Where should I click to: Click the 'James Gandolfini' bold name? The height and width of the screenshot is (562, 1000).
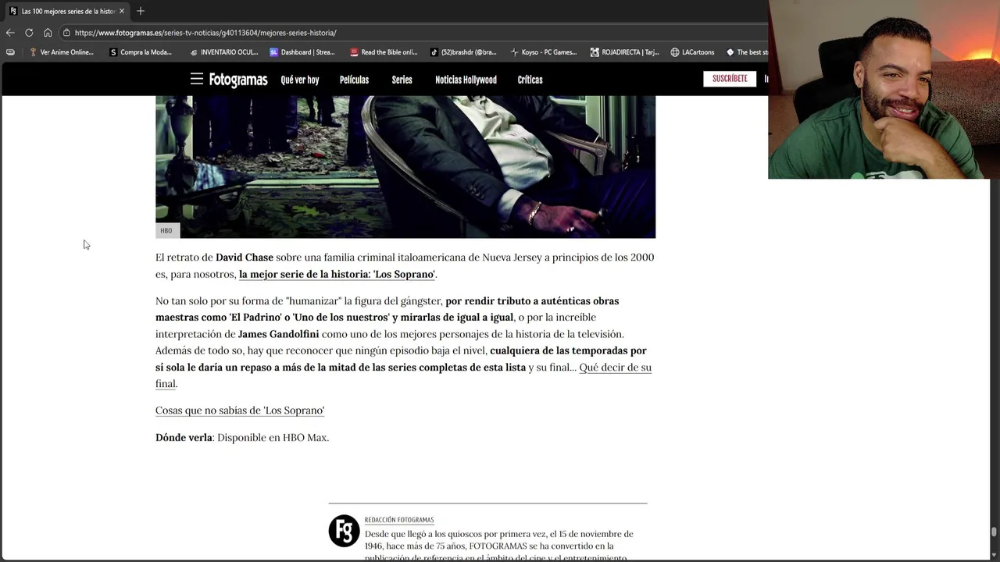click(x=278, y=334)
